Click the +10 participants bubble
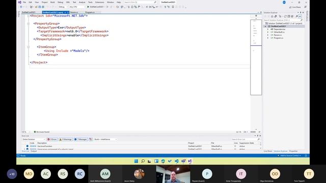This screenshot has height=183, width=326. pos(12,174)
